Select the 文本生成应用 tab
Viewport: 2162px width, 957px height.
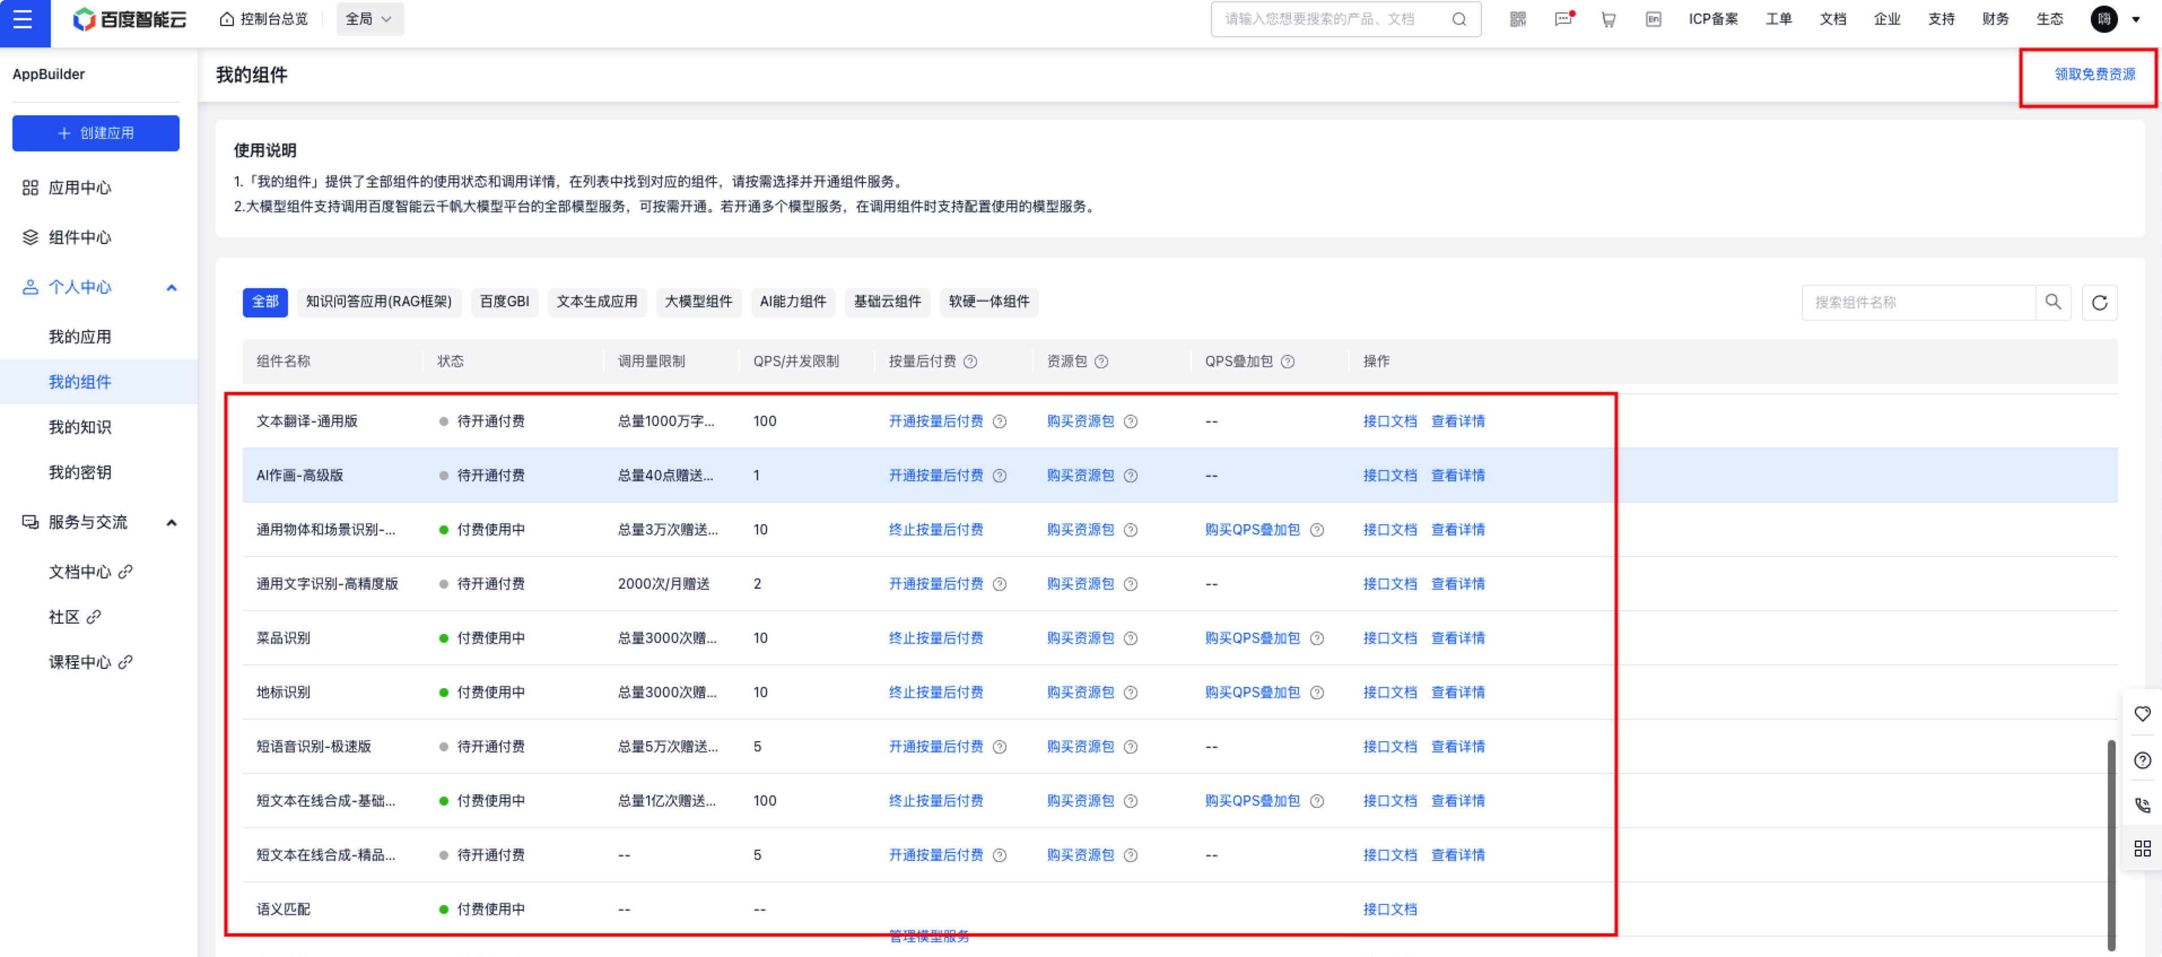[x=597, y=302]
